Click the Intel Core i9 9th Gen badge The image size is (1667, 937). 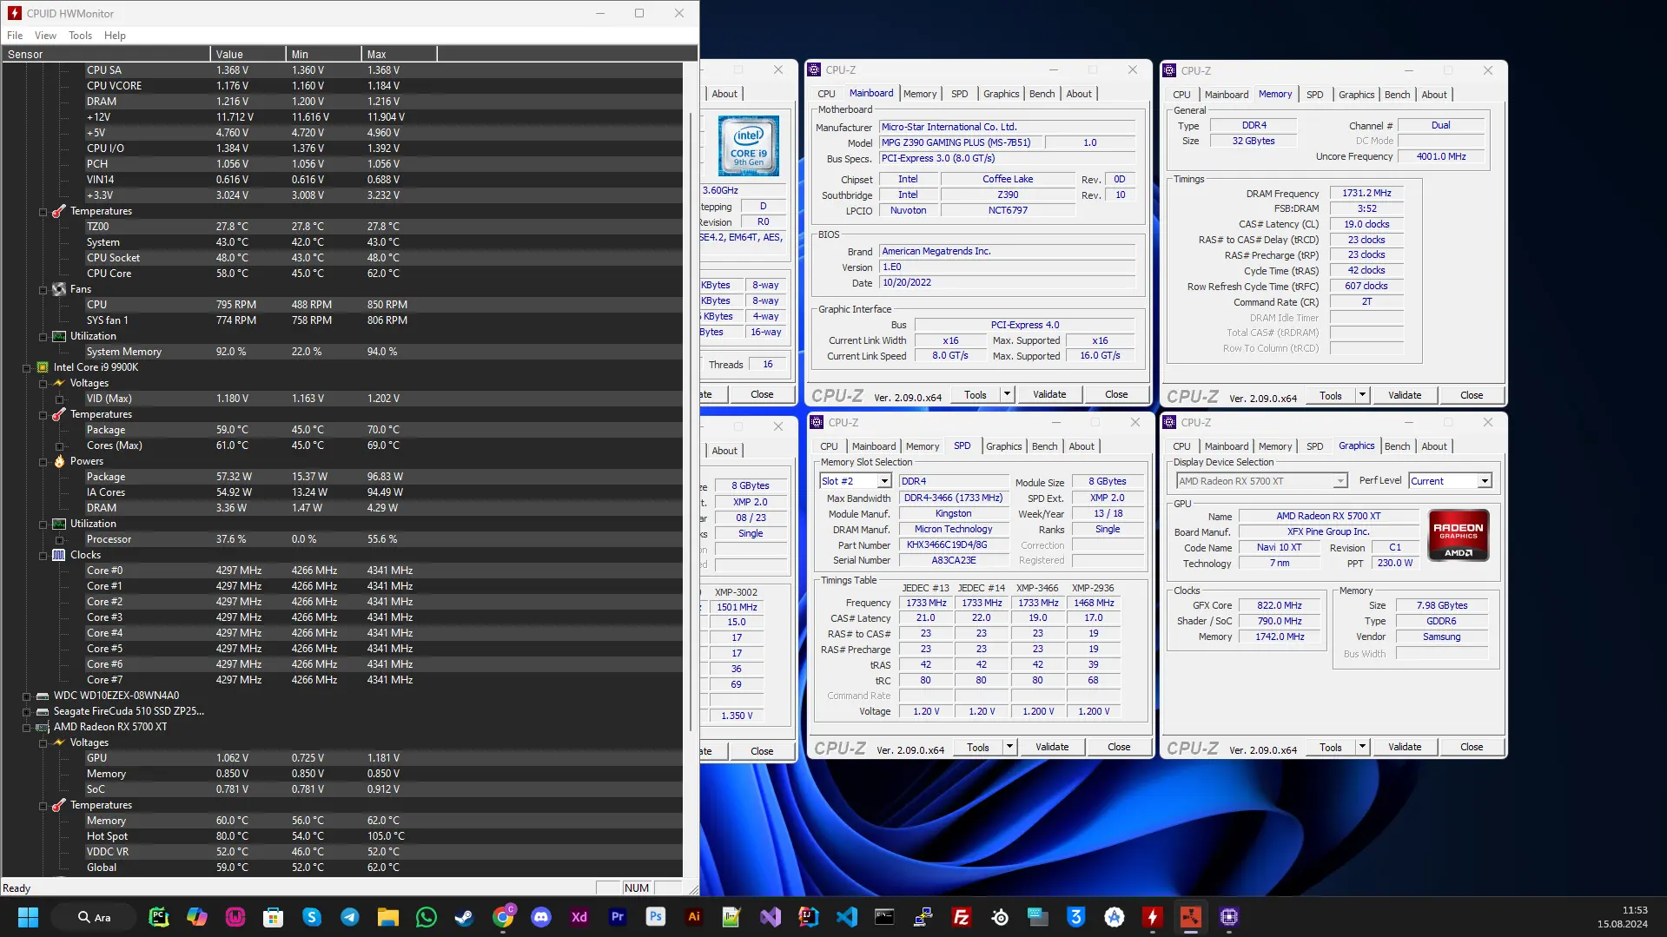click(748, 146)
